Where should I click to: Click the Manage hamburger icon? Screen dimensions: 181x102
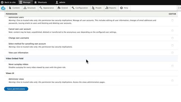[x=21, y=2]
